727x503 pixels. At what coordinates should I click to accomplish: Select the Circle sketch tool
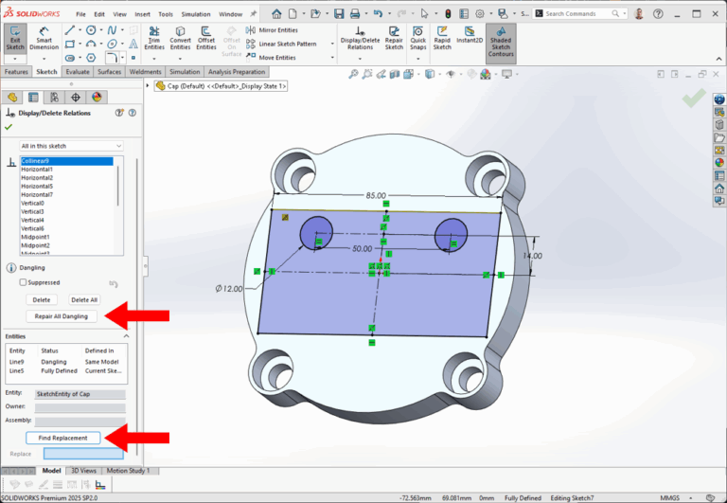(91, 30)
